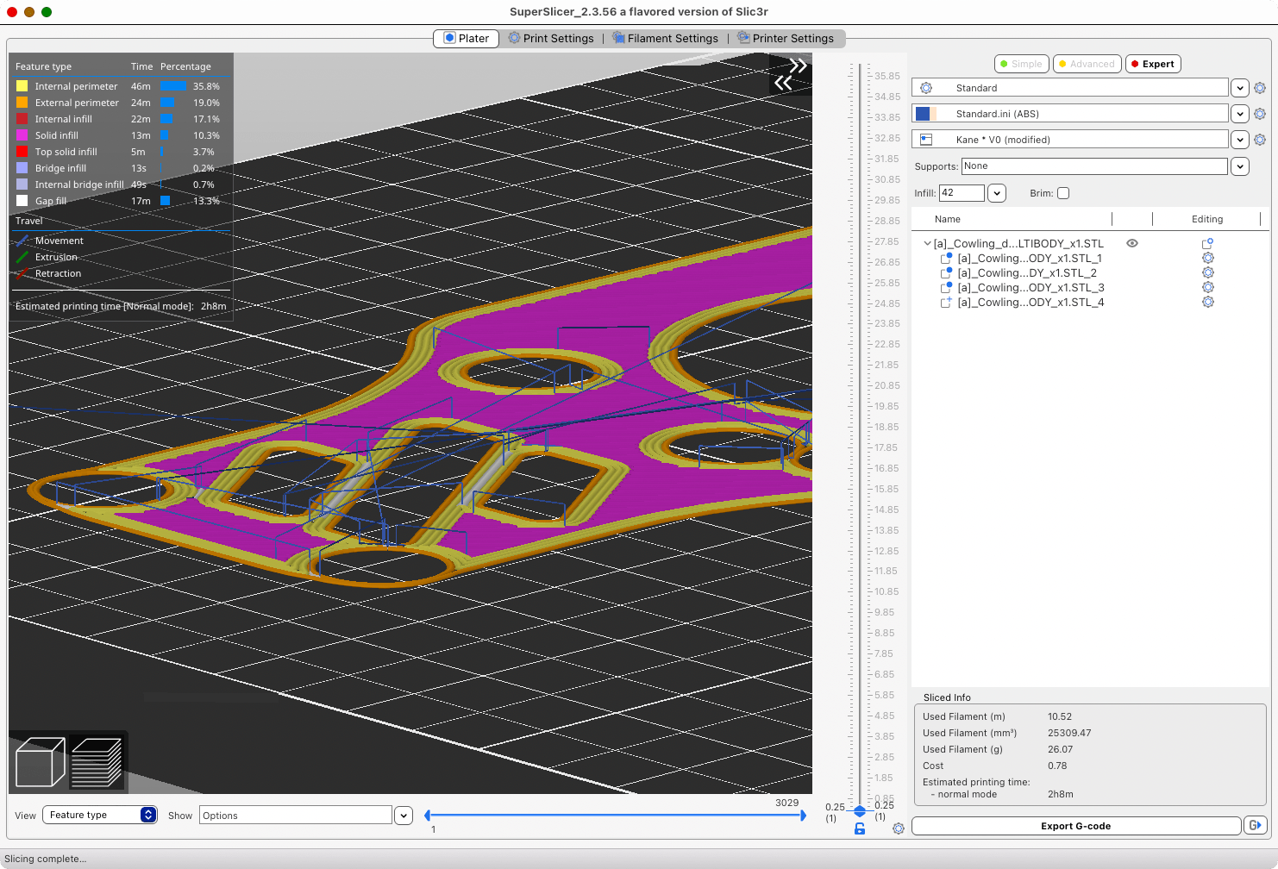Open print profile Standard settings gear

point(1260,88)
